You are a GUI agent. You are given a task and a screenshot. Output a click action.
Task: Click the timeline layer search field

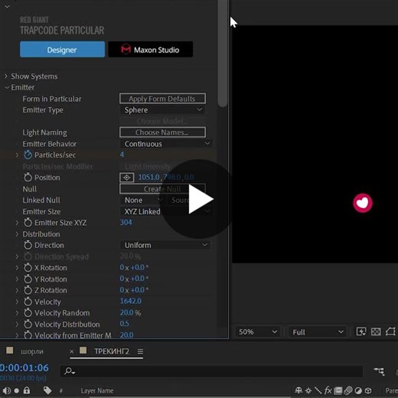coord(211,371)
